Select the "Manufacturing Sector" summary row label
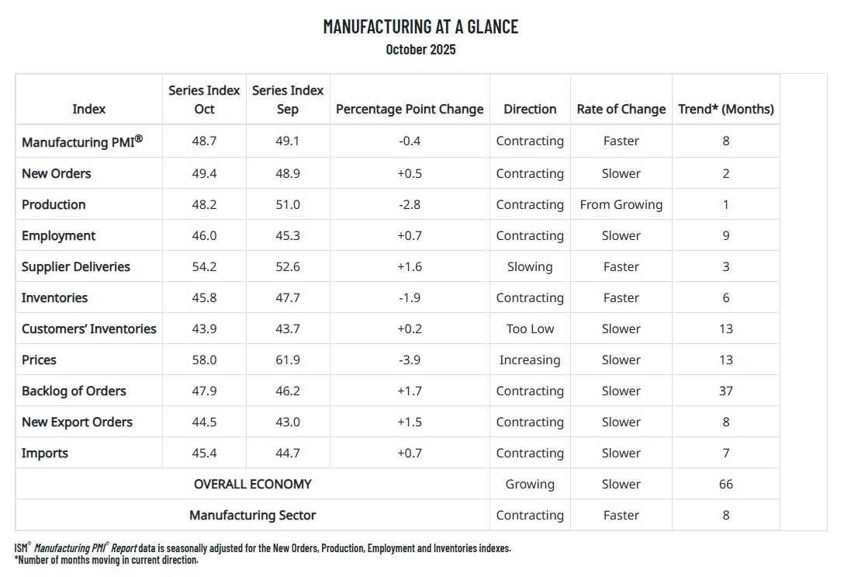The image size is (858, 577). pyautogui.click(x=252, y=516)
